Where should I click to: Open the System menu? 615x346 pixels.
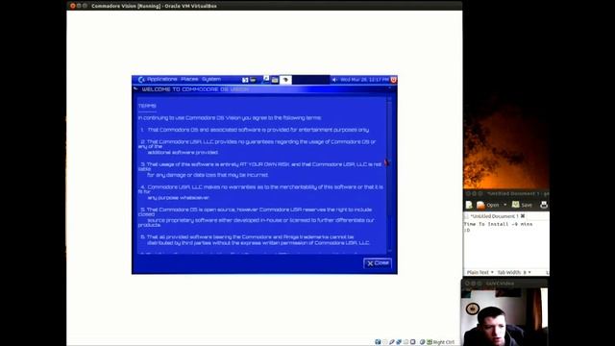point(211,79)
